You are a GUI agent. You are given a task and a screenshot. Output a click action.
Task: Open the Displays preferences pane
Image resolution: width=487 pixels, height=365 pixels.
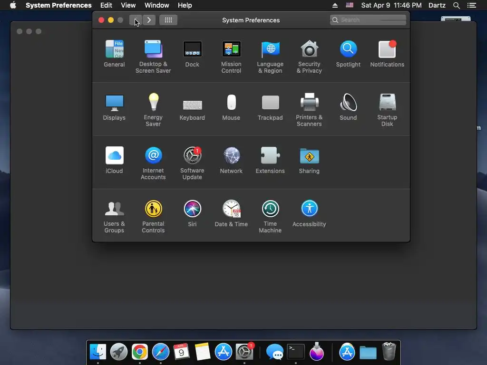(114, 107)
